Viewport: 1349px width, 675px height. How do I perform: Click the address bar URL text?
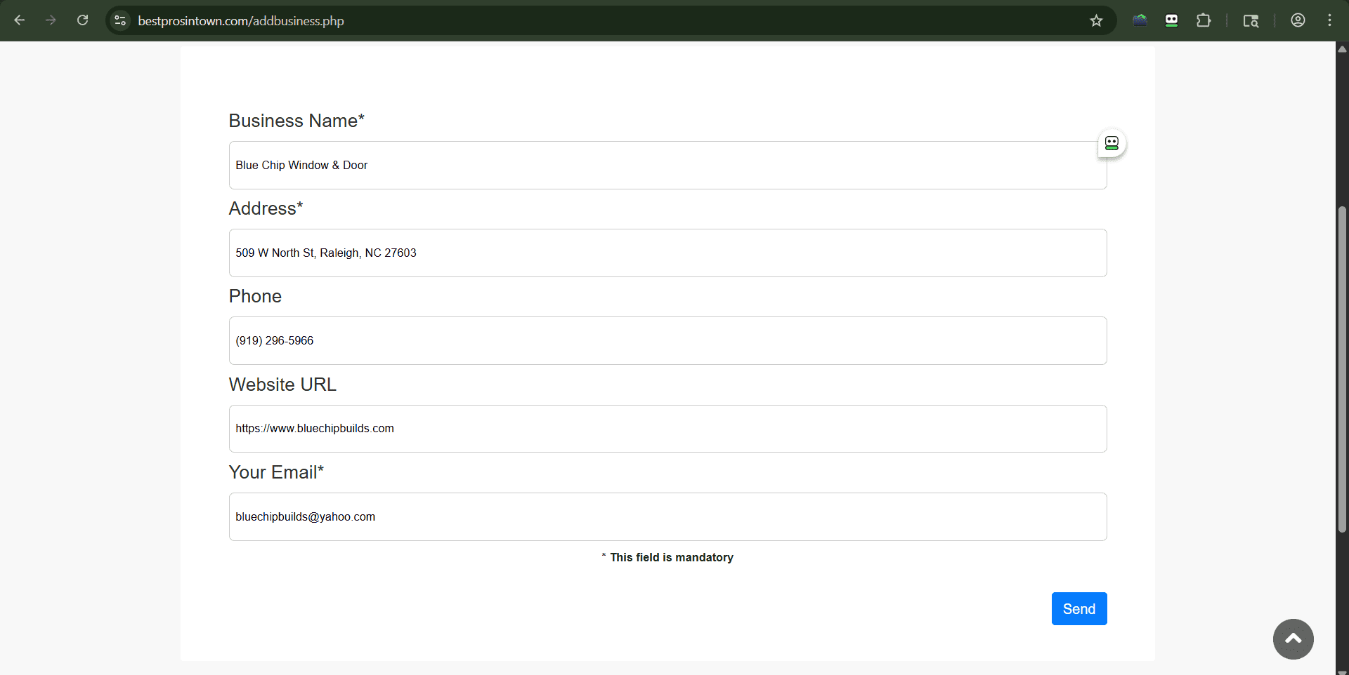tap(240, 20)
